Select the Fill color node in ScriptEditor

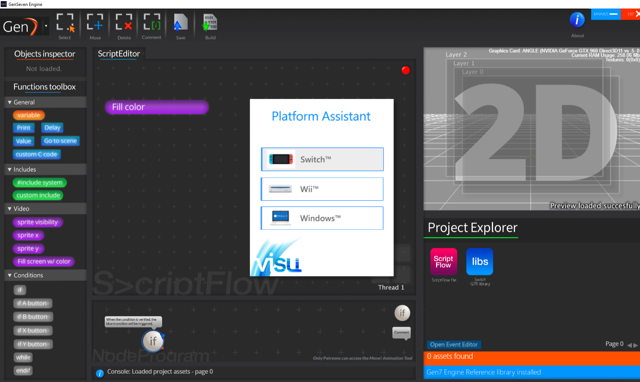(x=157, y=107)
